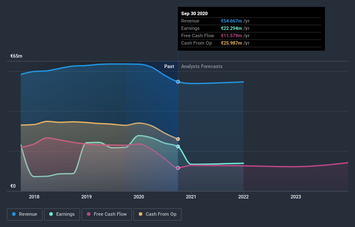Toggle the Cash From Op legend button

pos(157,214)
